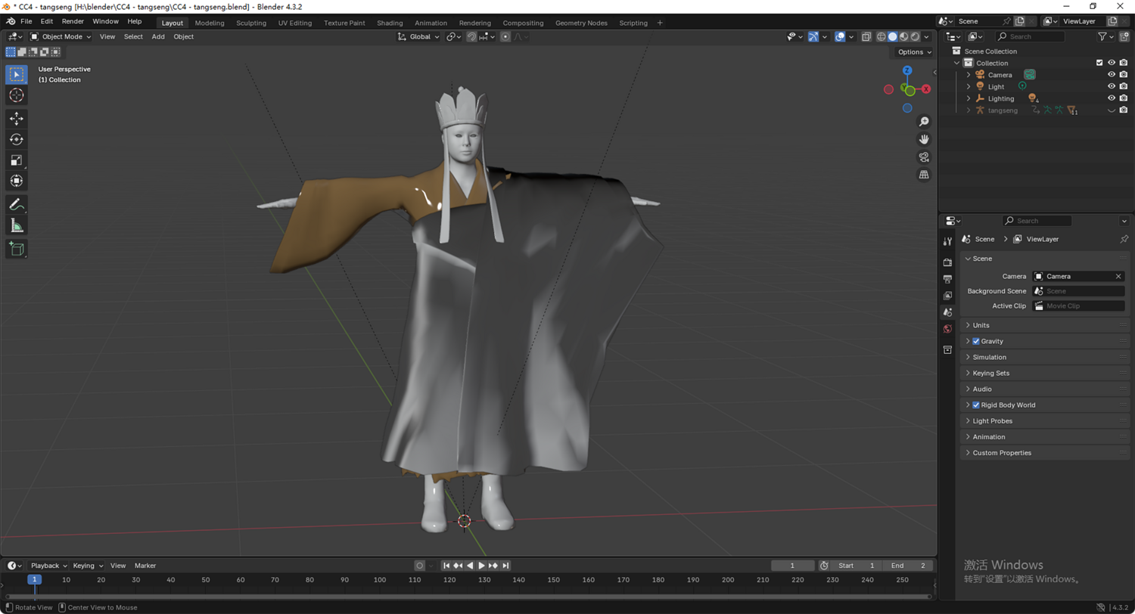This screenshot has width=1135, height=614.
Task: Switch to the Sculpting workspace tab
Action: coord(251,23)
